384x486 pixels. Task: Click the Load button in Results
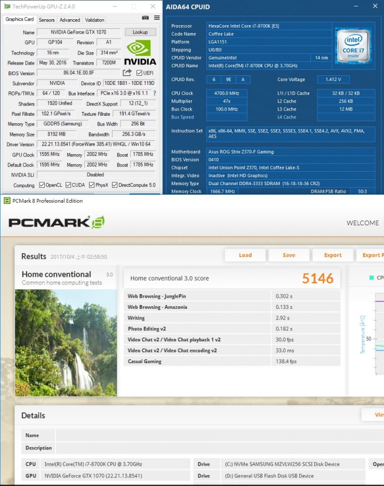point(245,255)
